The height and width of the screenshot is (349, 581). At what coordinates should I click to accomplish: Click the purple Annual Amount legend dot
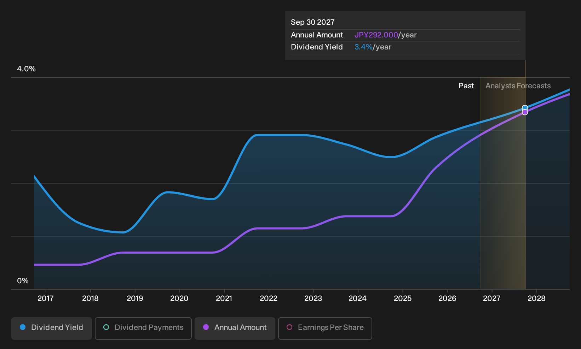(x=206, y=327)
